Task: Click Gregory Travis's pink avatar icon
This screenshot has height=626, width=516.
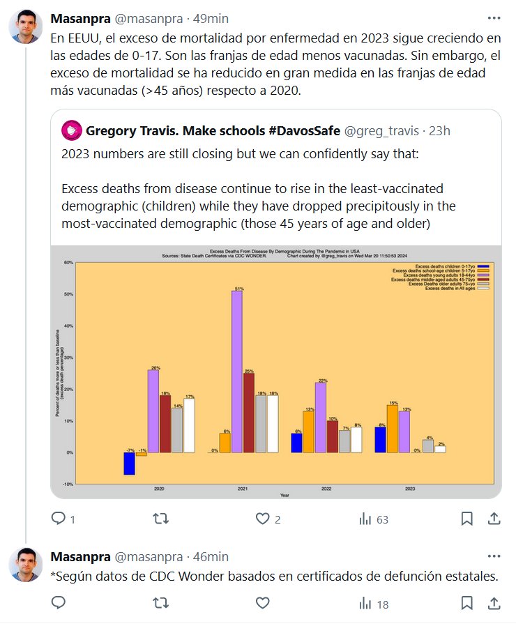Action: 72,130
